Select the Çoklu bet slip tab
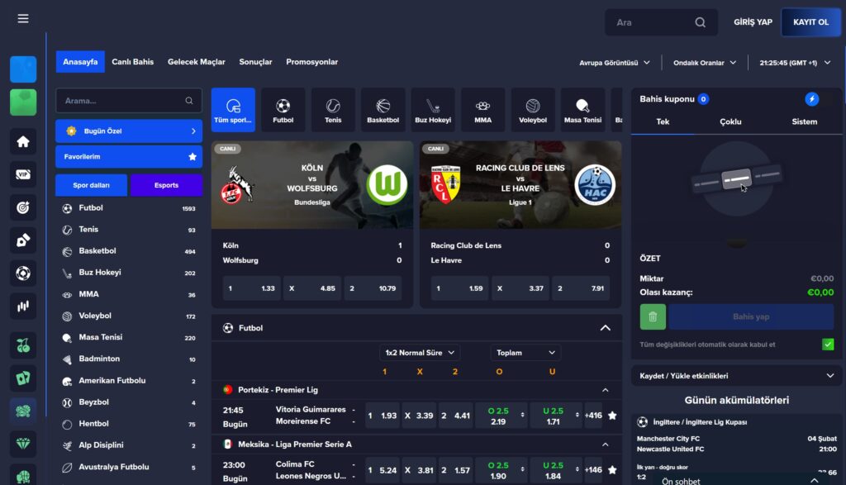846x485 pixels. [730, 122]
